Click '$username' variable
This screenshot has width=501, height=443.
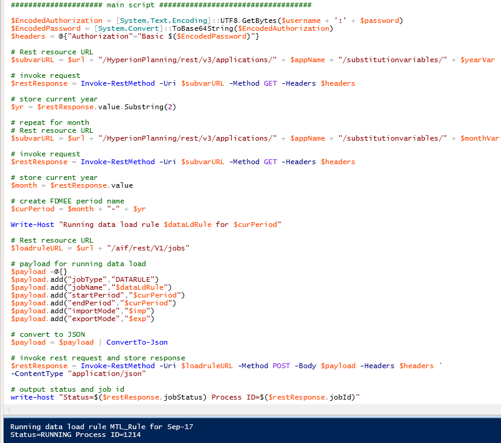301,21
